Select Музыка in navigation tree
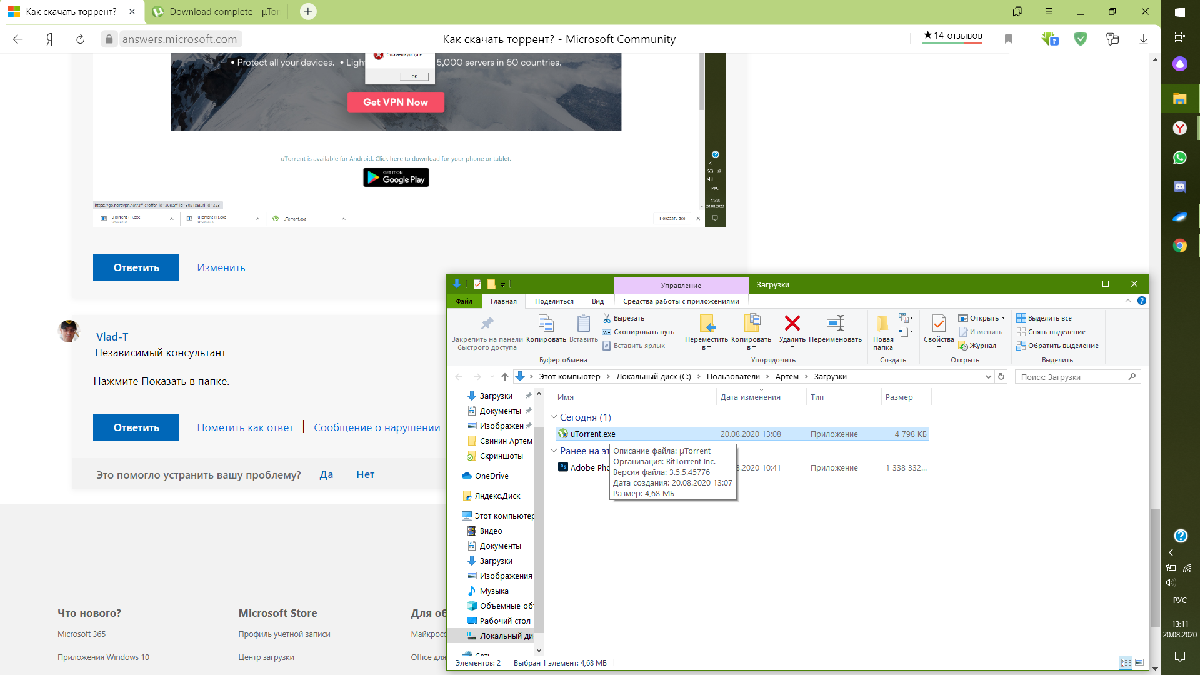1200x675 pixels. (494, 591)
